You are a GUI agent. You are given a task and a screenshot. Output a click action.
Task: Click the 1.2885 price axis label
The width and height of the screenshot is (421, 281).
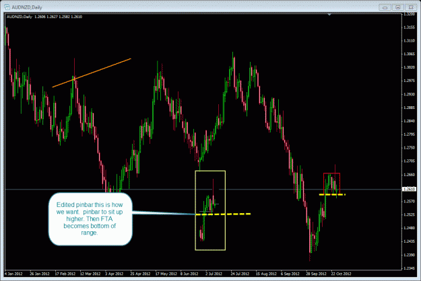coord(409,108)
